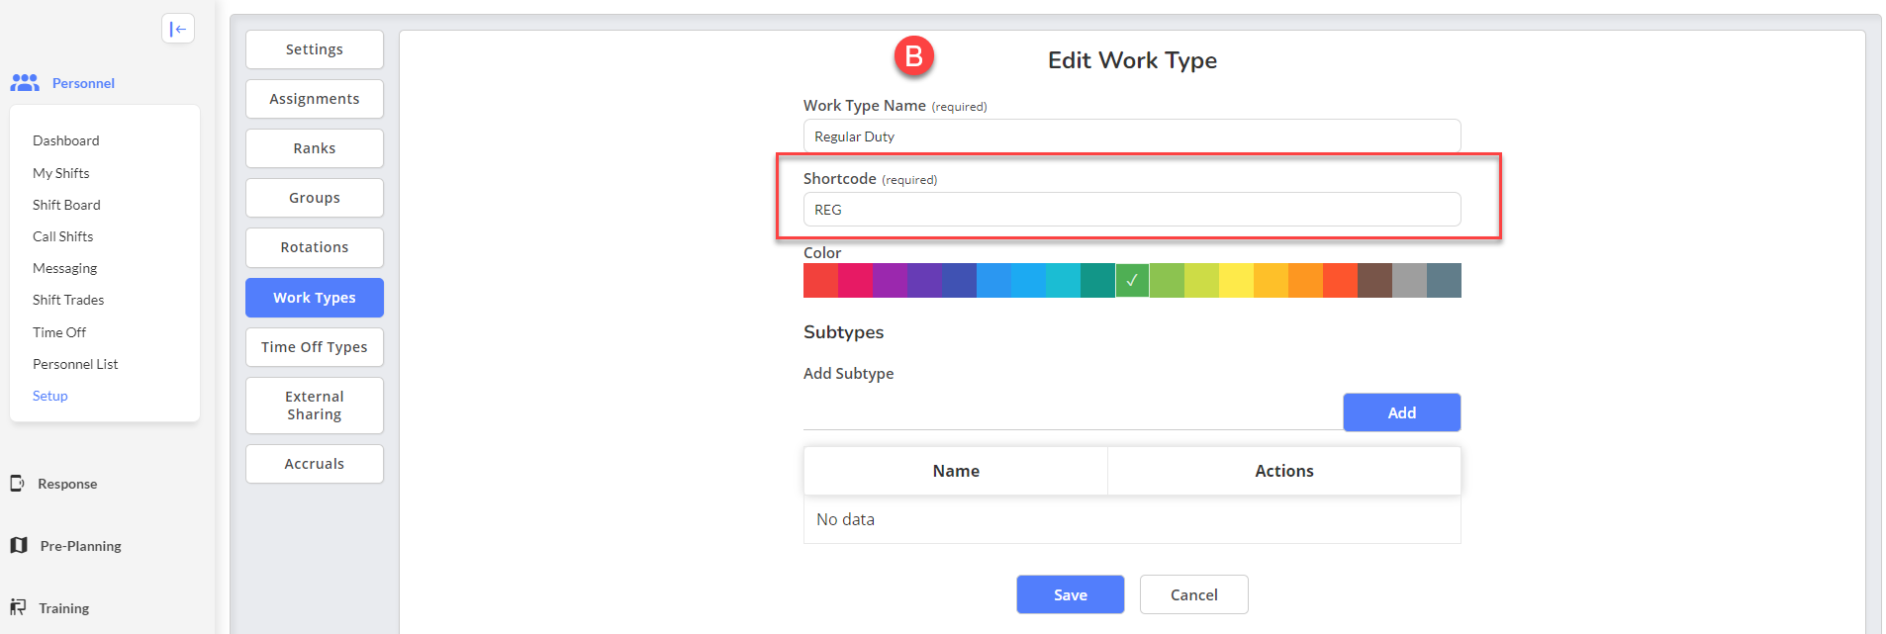Click the Actions column header
The height and width of the screenshot is (634, 1886).
(x=1284, y=471)
